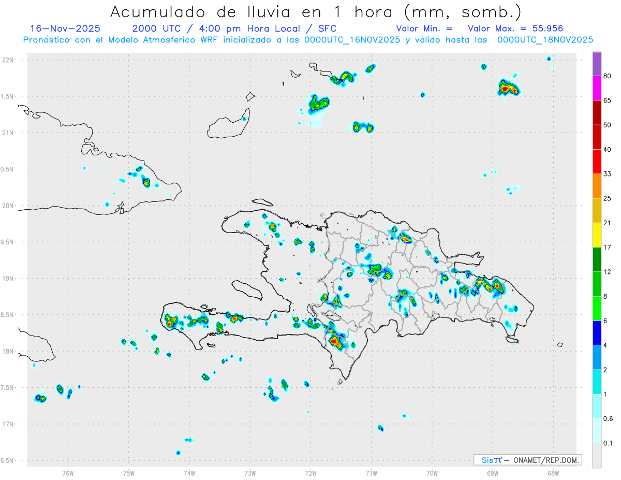Click the '68W' longitude label
The width and height of the screenshot is (621, 480).
(x=553, y=473)
